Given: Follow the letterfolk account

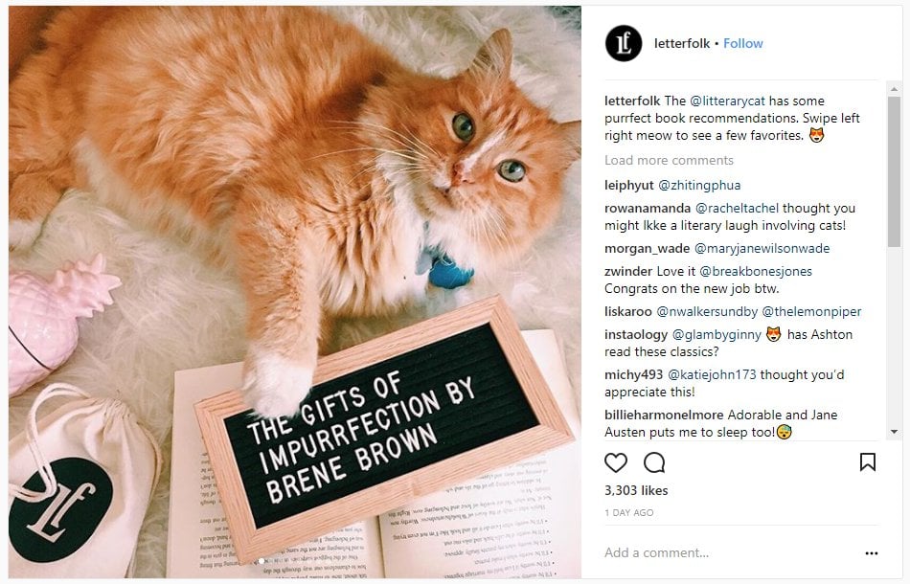Looking at the screenshot, I should (743, 43).
